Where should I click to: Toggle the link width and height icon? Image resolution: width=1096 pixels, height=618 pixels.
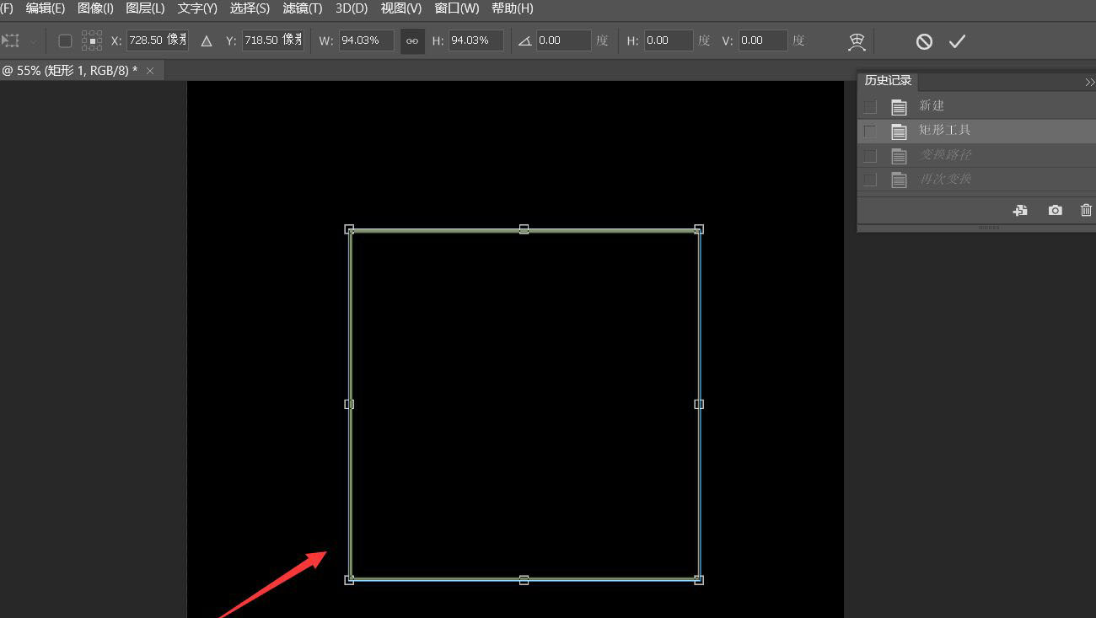[x=412, y=40]
